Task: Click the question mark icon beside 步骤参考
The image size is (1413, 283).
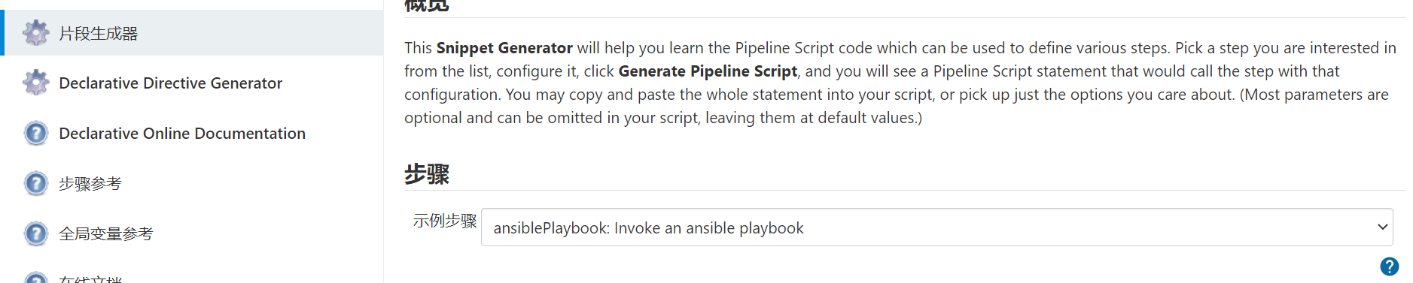Action: (x=35, y=183)
